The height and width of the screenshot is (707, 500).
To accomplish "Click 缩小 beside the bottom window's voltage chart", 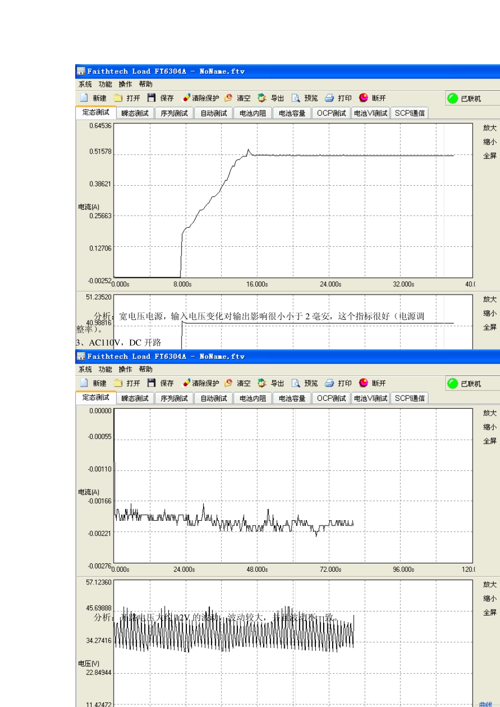I will tap(489, 599).
